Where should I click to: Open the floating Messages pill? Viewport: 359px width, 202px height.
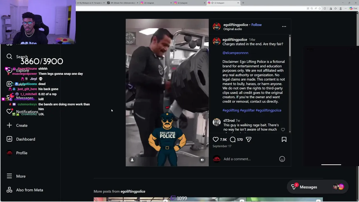point(317,187)
